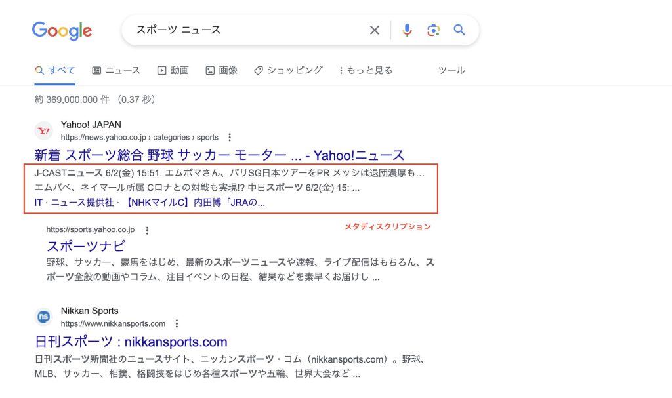The image size is (672, 398).
Task: Select the すべて tab
Action: pyautogui.click(x=55, y=70)
